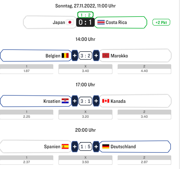
Task: Increase Kanada goals with plus button
Action: (x=96, y=101)
